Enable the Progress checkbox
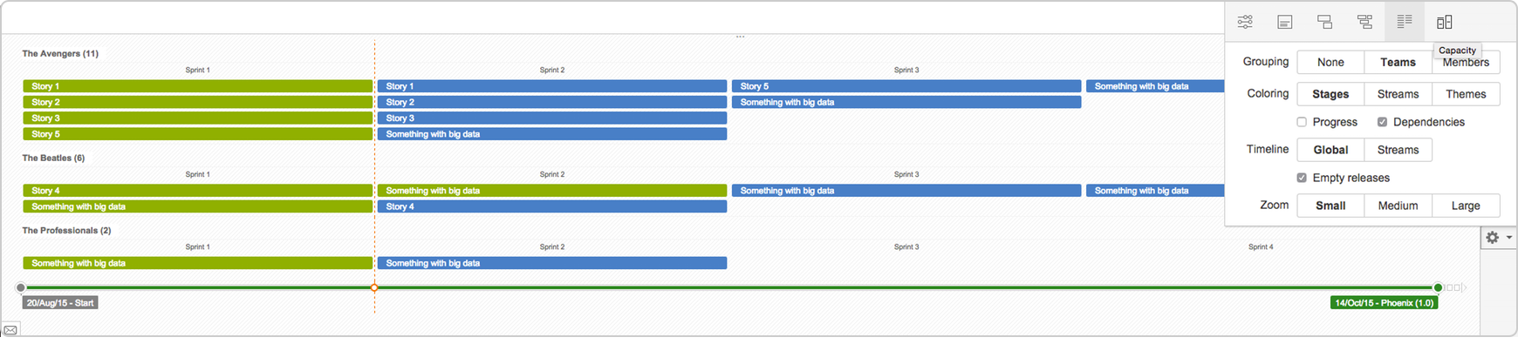This screenshot has width=1518, height=344. click(x=1302, y=122)
